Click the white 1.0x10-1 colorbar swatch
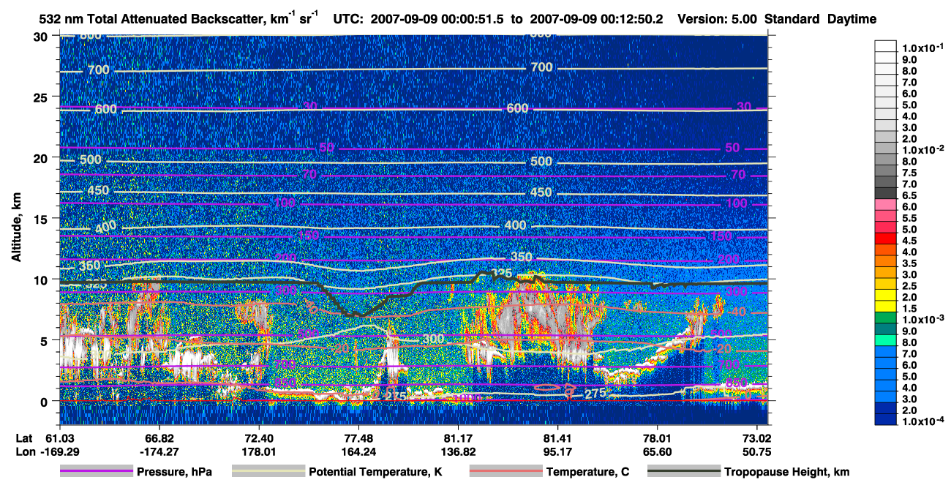 [x=886, y=45]
